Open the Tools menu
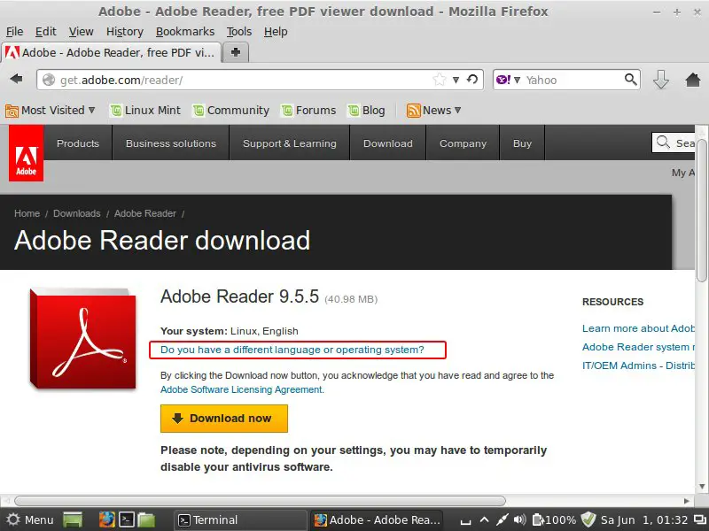This screenshot has width=709, height=531. pyautogui.click(x=238, y=32)
